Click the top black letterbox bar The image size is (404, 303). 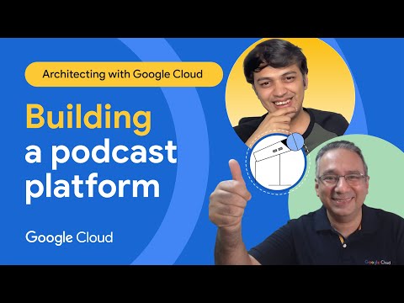tap(202, 19)
